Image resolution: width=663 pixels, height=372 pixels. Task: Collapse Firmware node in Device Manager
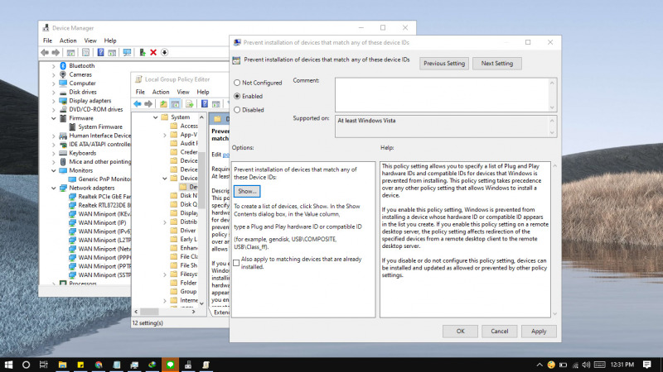pyautogui.click(x=54, y=118)
